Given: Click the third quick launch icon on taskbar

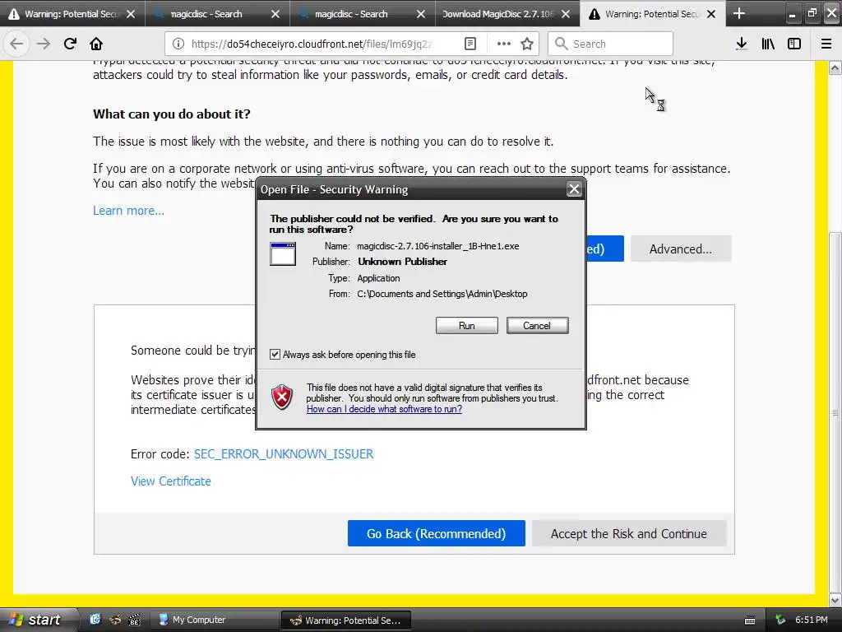Looking at the screenshot, I should pyautogui.click(x=134, y=620).
